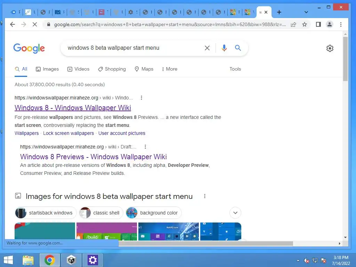Click vertical scrollbar down arrow
This screenshot has width=356, height=267.
point(345,237)
